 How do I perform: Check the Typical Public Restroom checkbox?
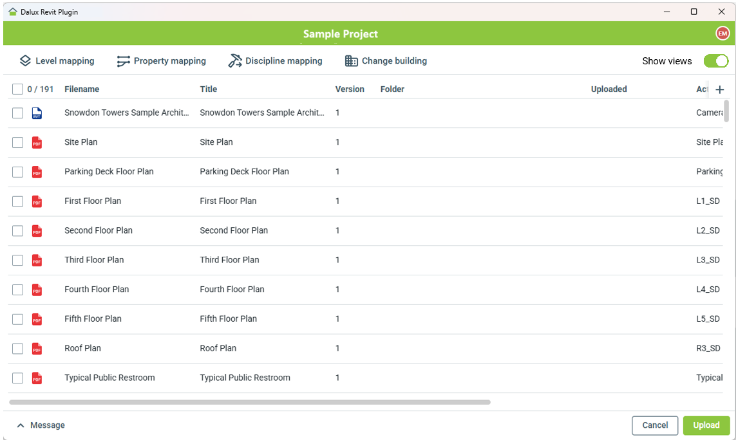pyautogui.click(x=17, y=378)
